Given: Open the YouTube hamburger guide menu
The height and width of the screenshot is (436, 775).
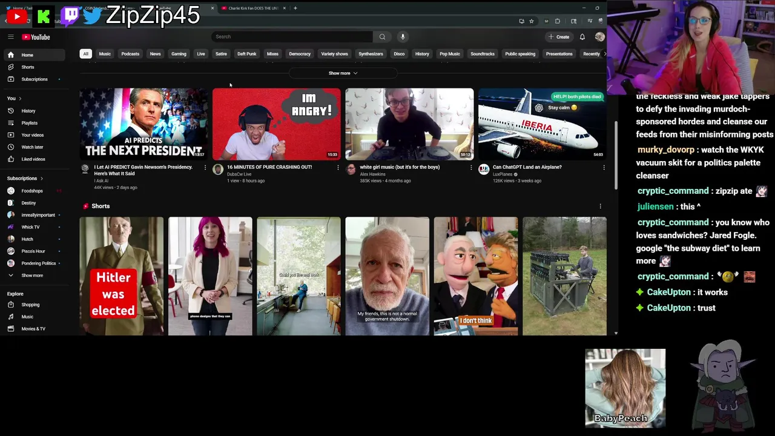Looking at the screenshot, I should [10, 37].
